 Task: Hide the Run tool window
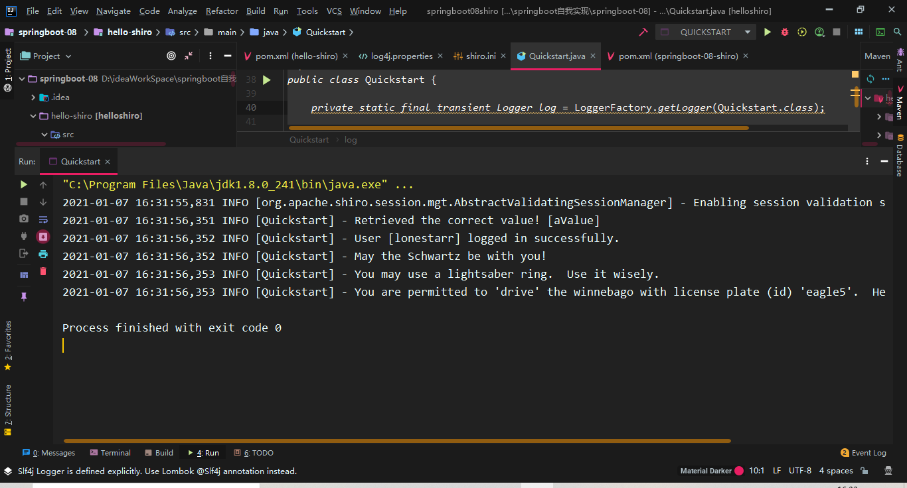pos(884,161)
